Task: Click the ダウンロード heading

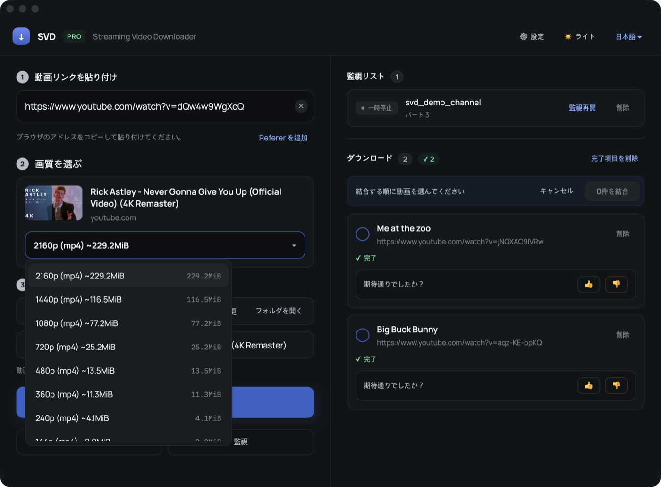Action: pyautogui.click(x=370, y=158)
